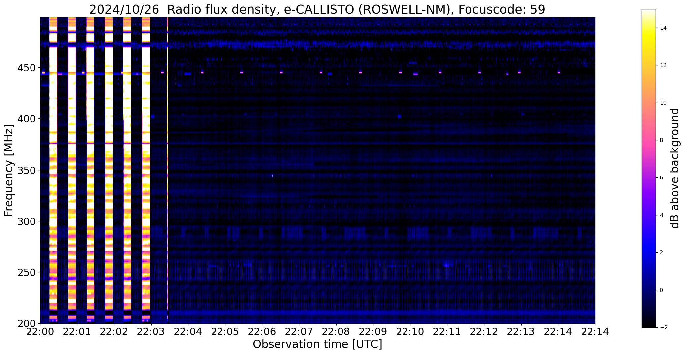685x354 pixels.
Task: Select the 22:13 time tick label
Action: click(x=521, y=332)
